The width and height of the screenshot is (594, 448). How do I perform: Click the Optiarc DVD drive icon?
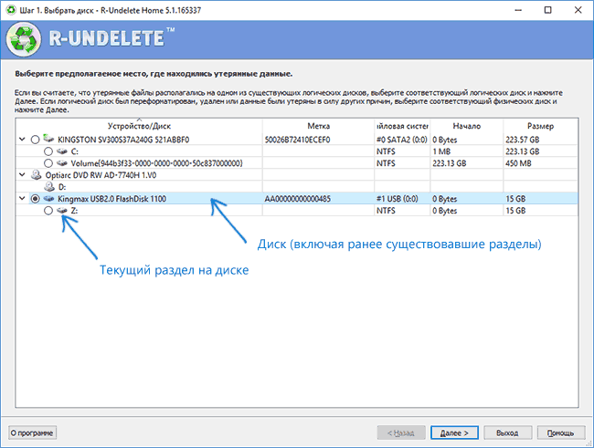click(37, 175)
